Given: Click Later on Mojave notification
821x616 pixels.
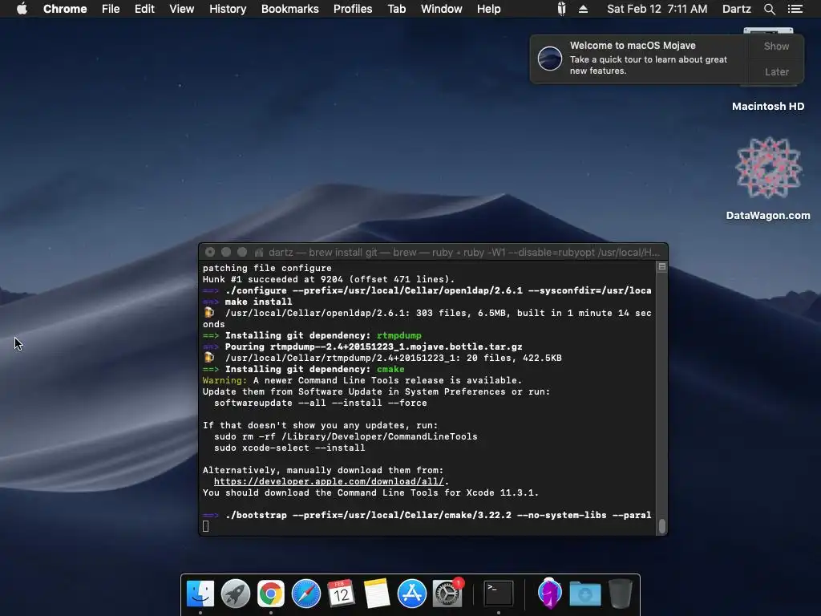Looking at the screenshot, I should 776,71.
